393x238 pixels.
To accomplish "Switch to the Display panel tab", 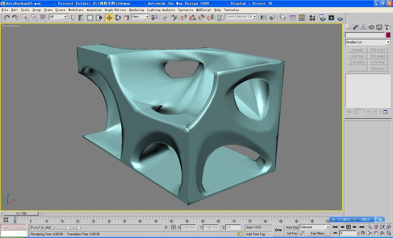I will [x=379, y=27].
